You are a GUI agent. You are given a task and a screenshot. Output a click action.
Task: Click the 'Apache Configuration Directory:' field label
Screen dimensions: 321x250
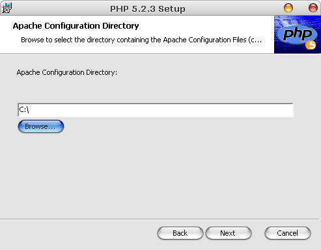[67, 72]
